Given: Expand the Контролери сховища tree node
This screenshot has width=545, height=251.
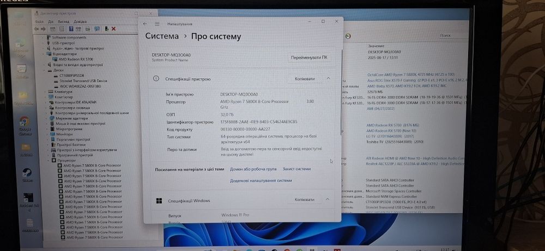Looking at the screenshot, I should click(46, 108).
